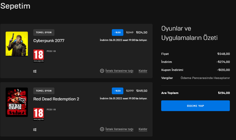Click the Sepetim page heading
Image resolution: width=236 pixels, height=140 pixels.
[15, 6]
